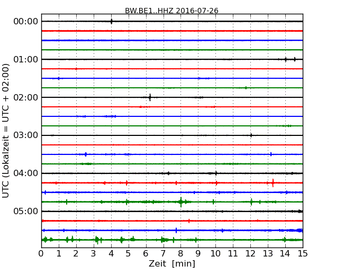344x275 pixels.
Task: Click the 04:00 time label
Action: 26,173
